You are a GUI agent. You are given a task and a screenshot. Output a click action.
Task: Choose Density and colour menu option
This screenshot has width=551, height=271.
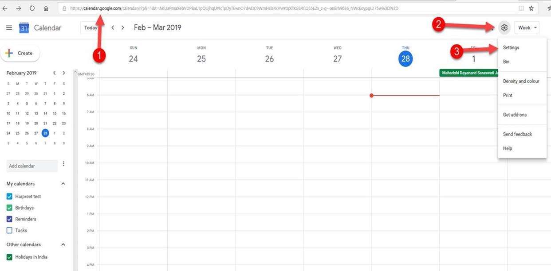(x=521, y=81)
